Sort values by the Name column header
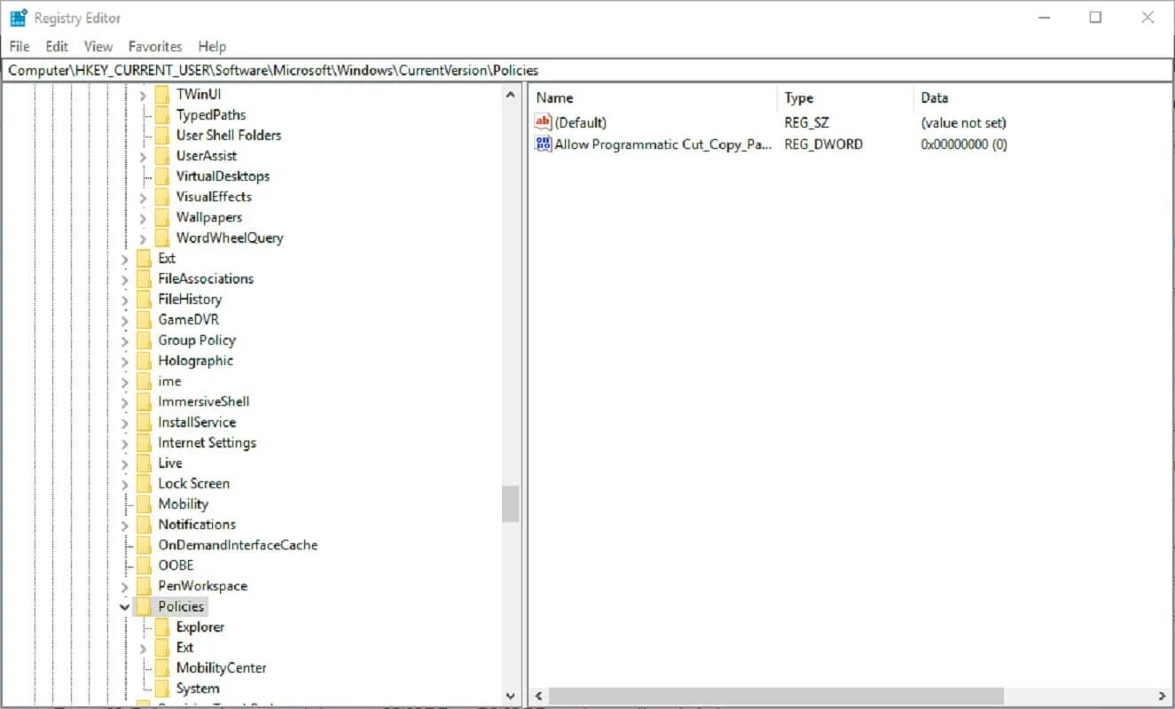1175x709 pixels. coord(654,97)
